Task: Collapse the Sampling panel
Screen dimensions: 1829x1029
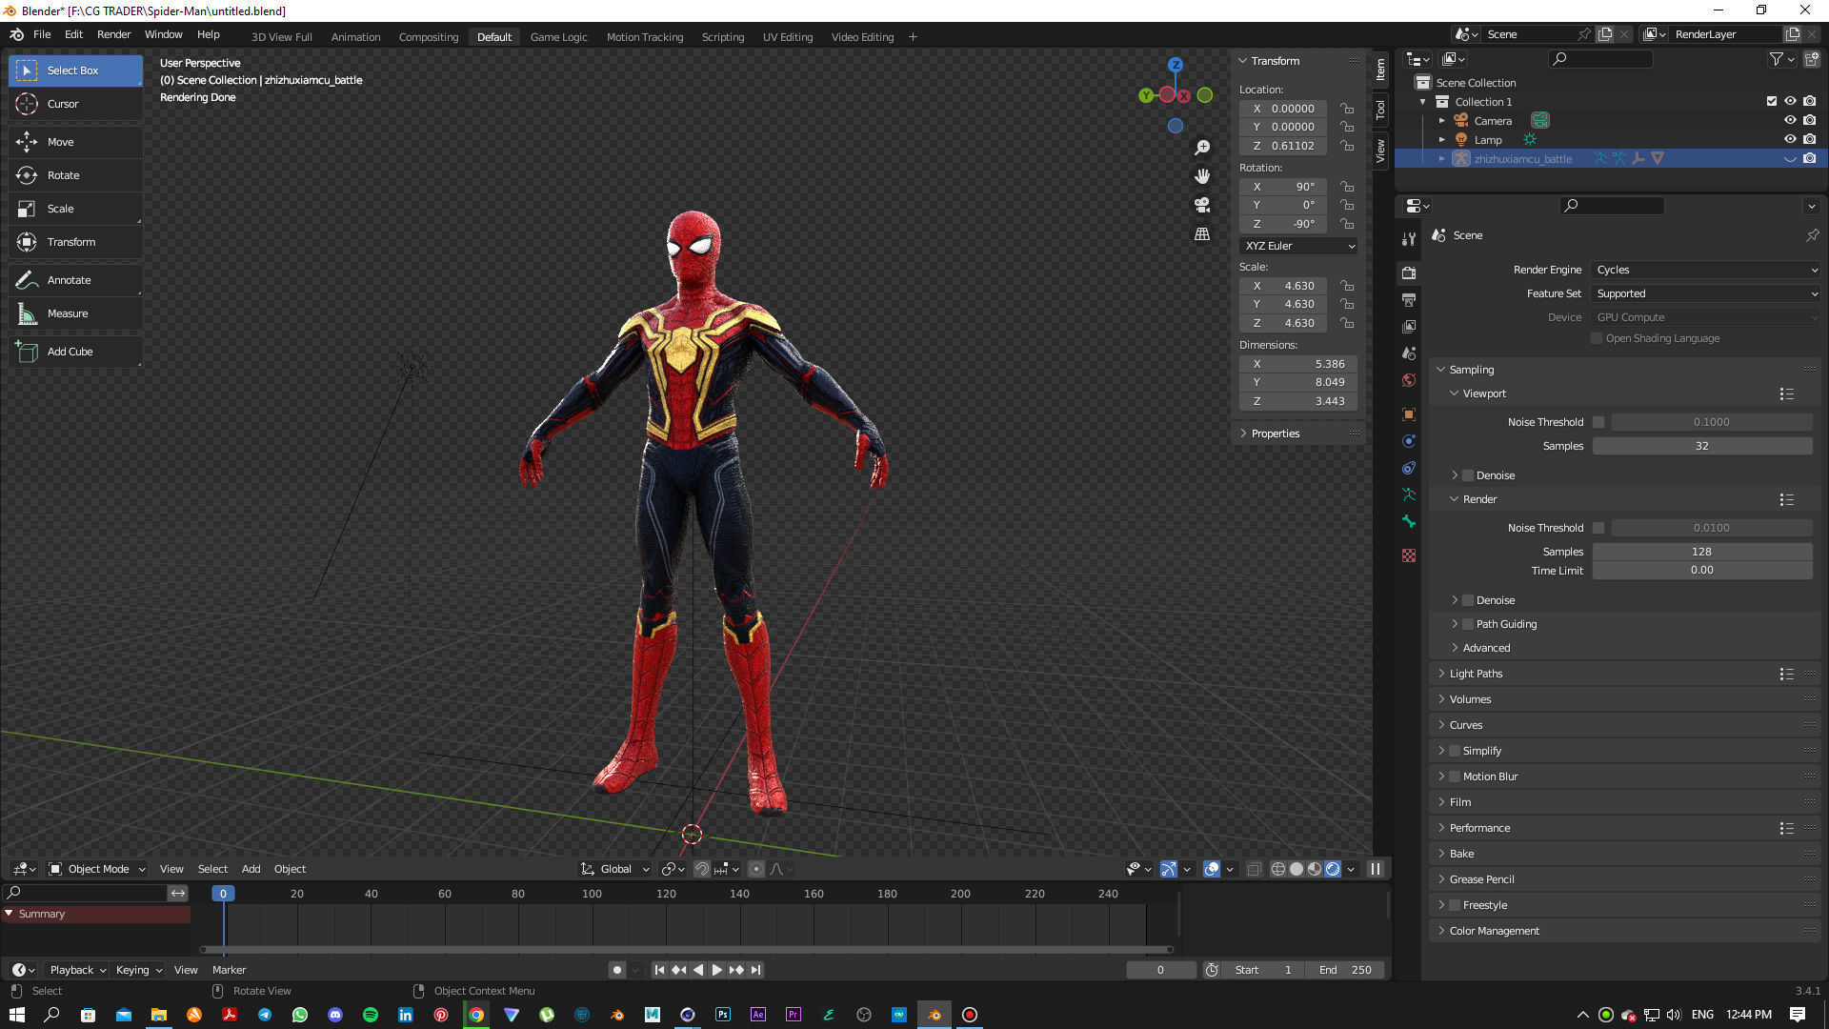Action: tap(1471, 370)
